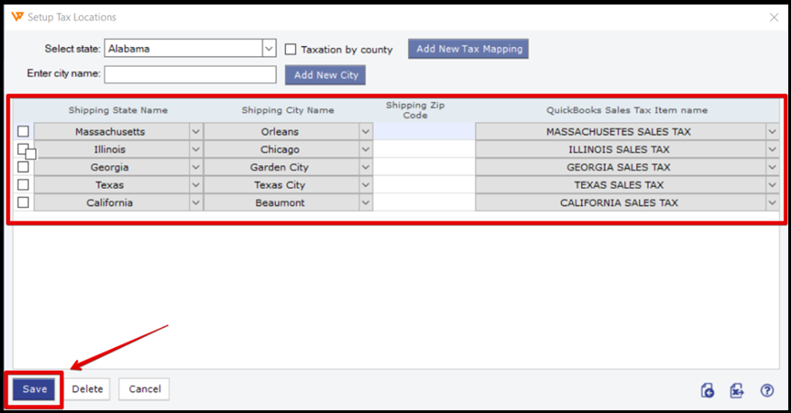The image size is (791, 413).
Task: Click the Cancel button
Action: tap(144, 390)
